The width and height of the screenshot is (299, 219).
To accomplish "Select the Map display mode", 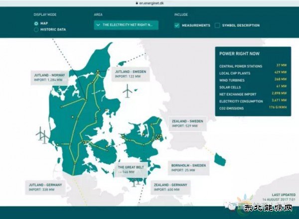I will coord(36,23).
